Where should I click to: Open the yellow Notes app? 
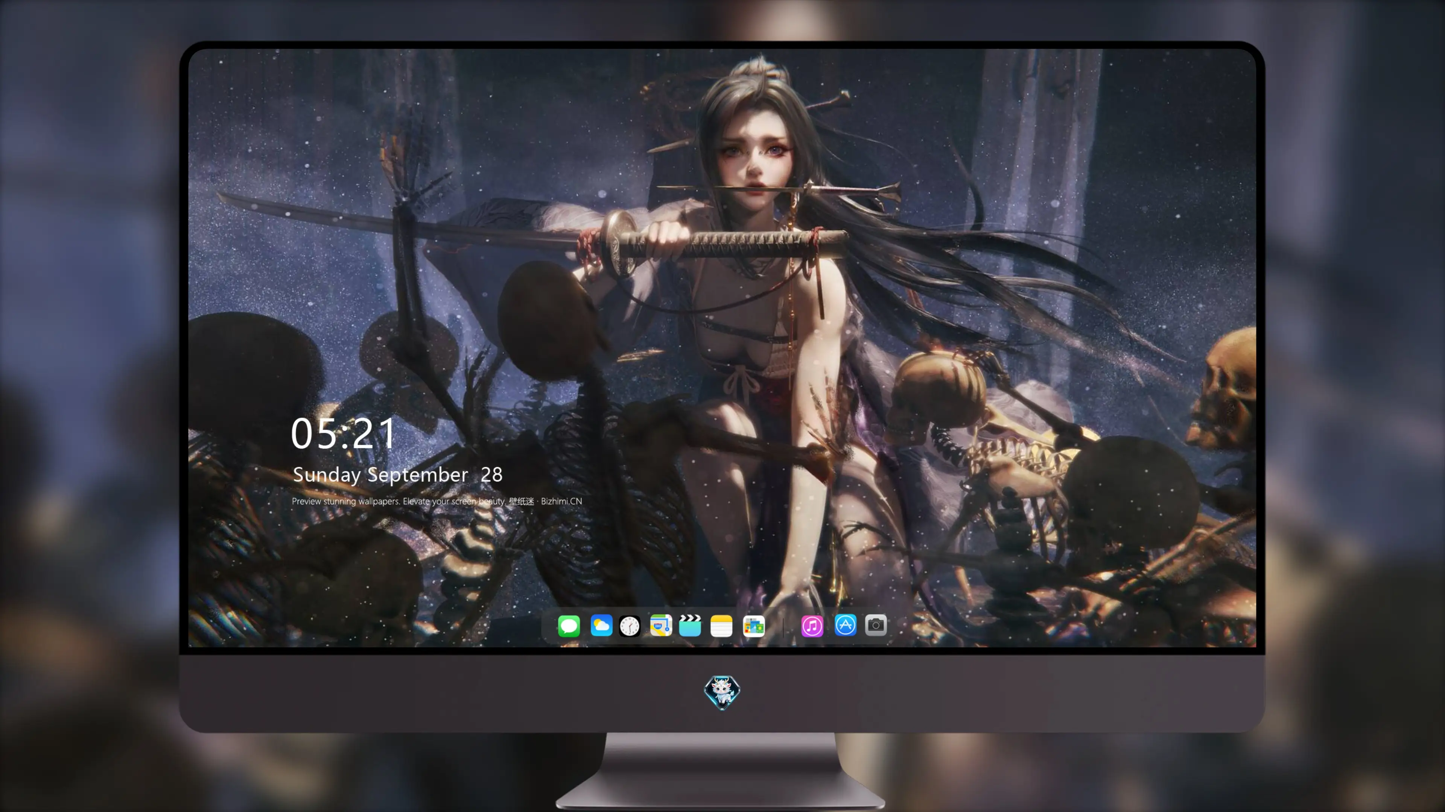(721, 626)
